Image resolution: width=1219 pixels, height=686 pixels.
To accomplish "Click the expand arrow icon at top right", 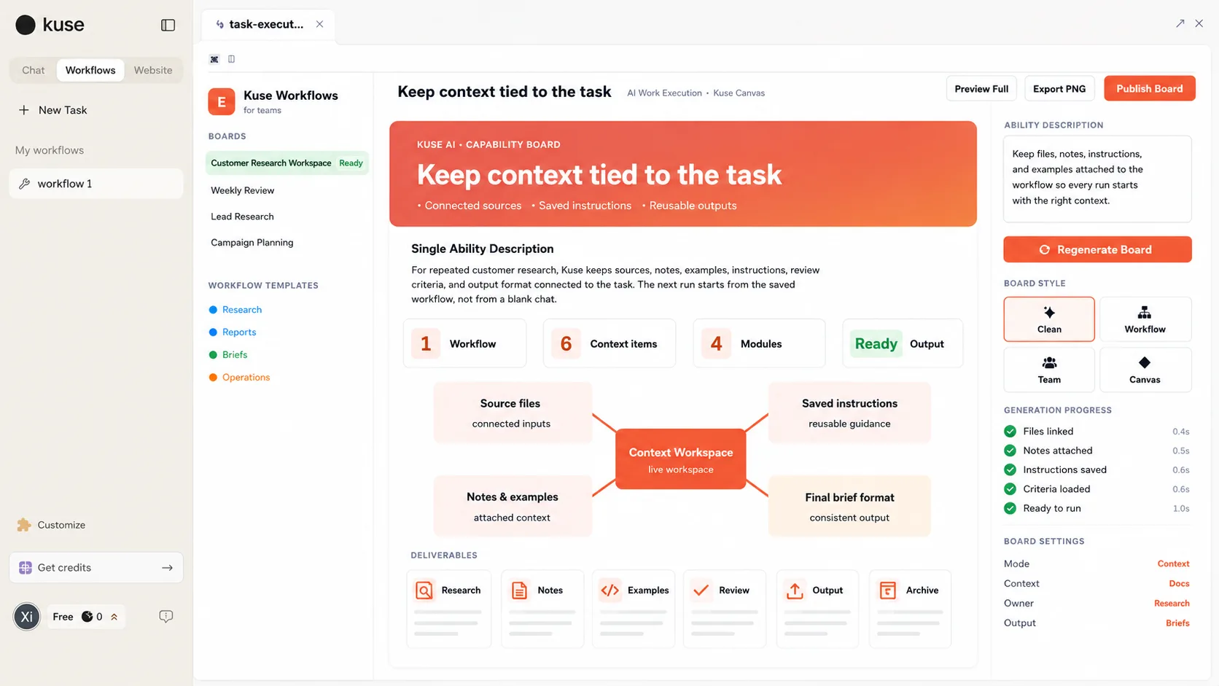I will click(x=1180, y=23).
